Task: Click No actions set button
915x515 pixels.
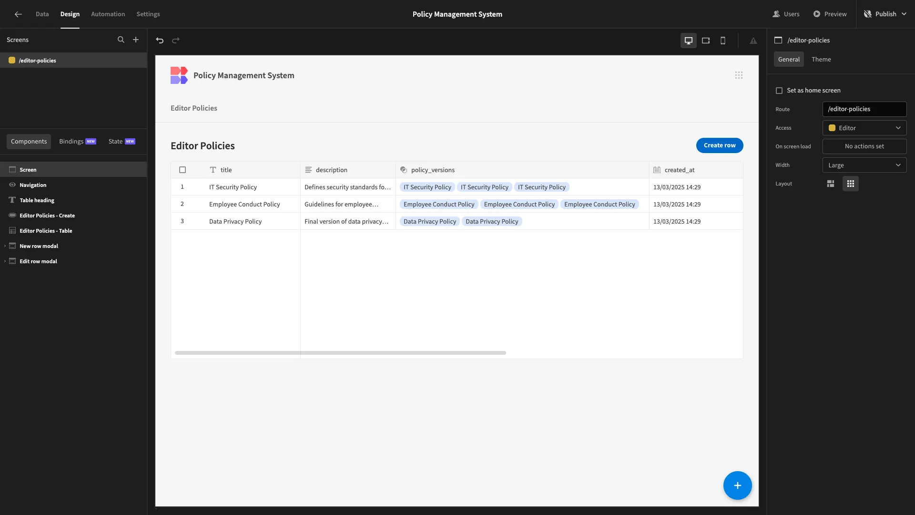Action: point(864,147)
